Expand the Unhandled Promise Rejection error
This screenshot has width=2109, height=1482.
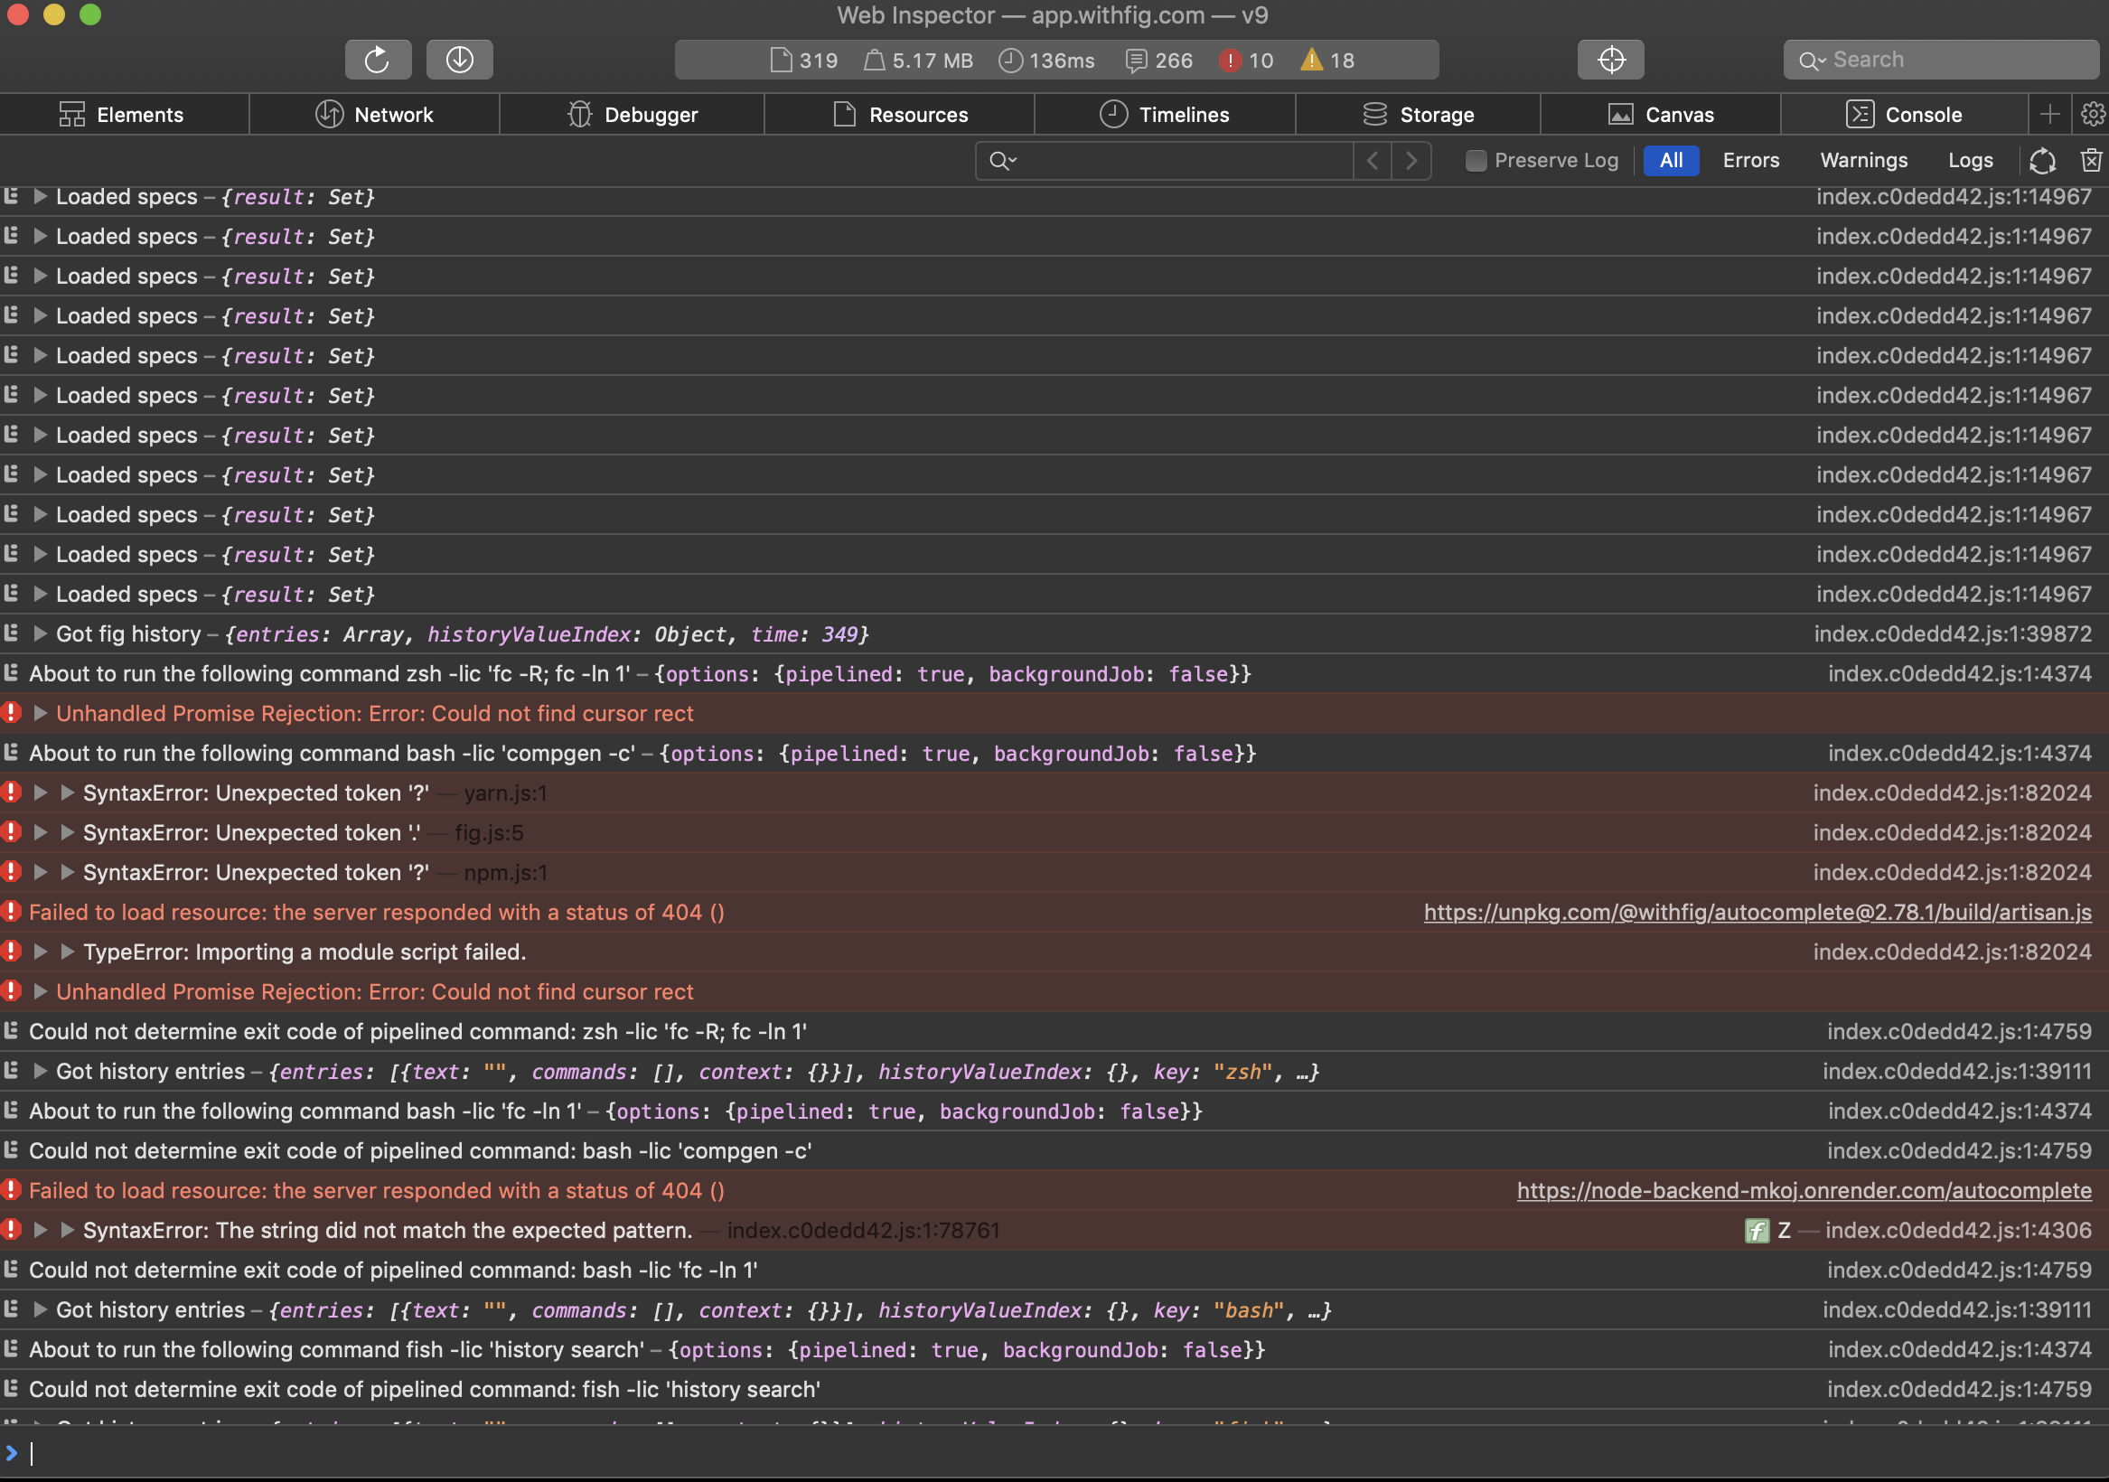point(40,713)
